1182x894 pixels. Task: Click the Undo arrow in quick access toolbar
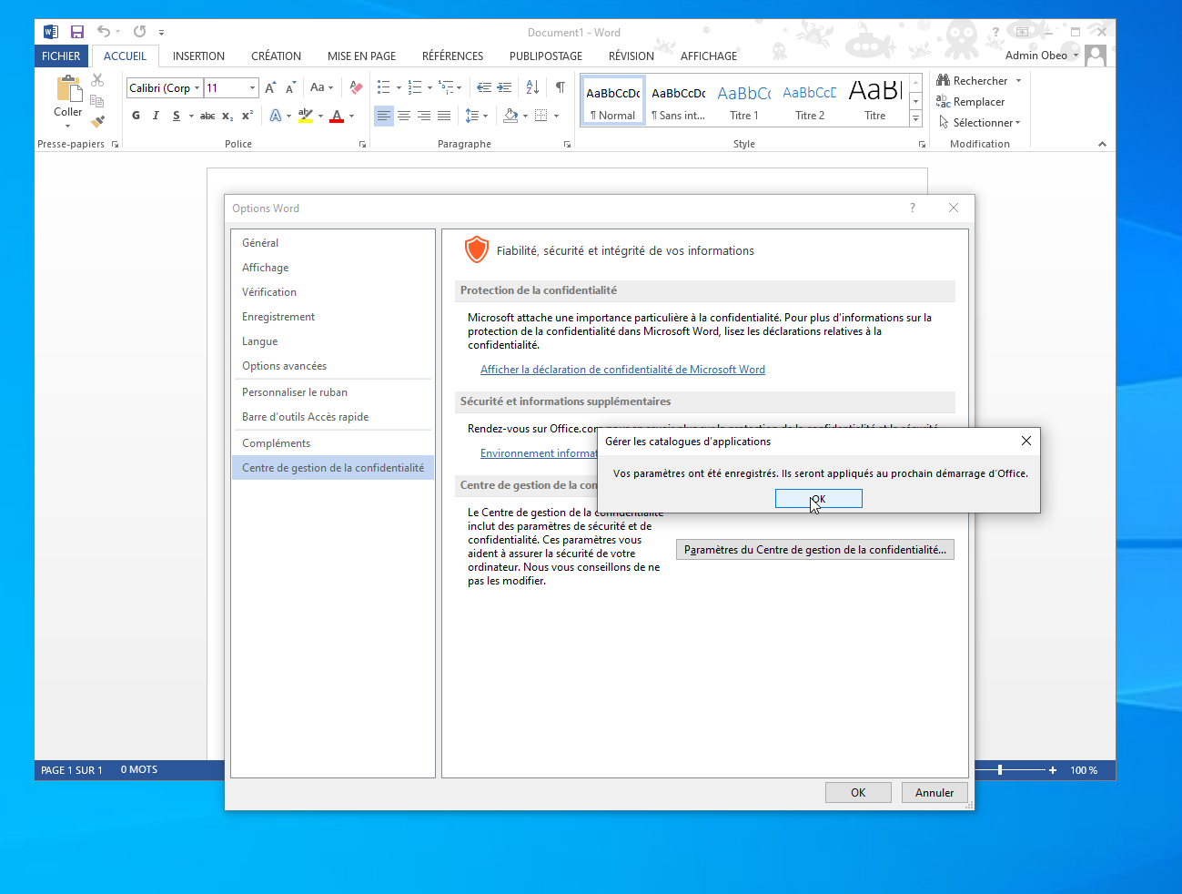pos(104,32)
